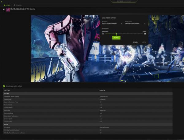Click the performance speedometer icon on the slider
The width and height of the screenshot is (184, 140).
tap(103, 34)
